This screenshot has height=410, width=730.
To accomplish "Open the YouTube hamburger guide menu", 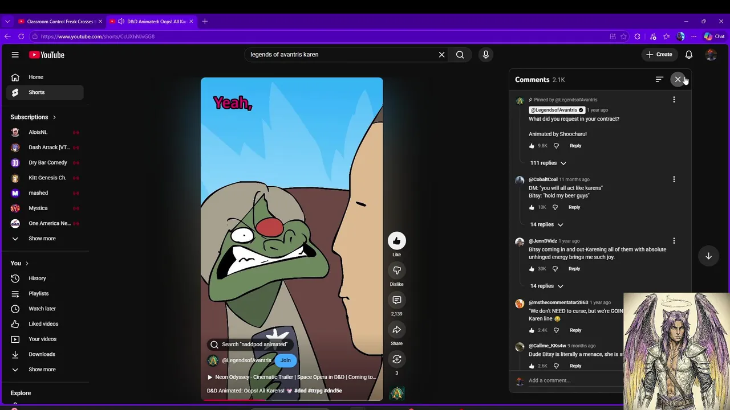I will coord(15,55).
